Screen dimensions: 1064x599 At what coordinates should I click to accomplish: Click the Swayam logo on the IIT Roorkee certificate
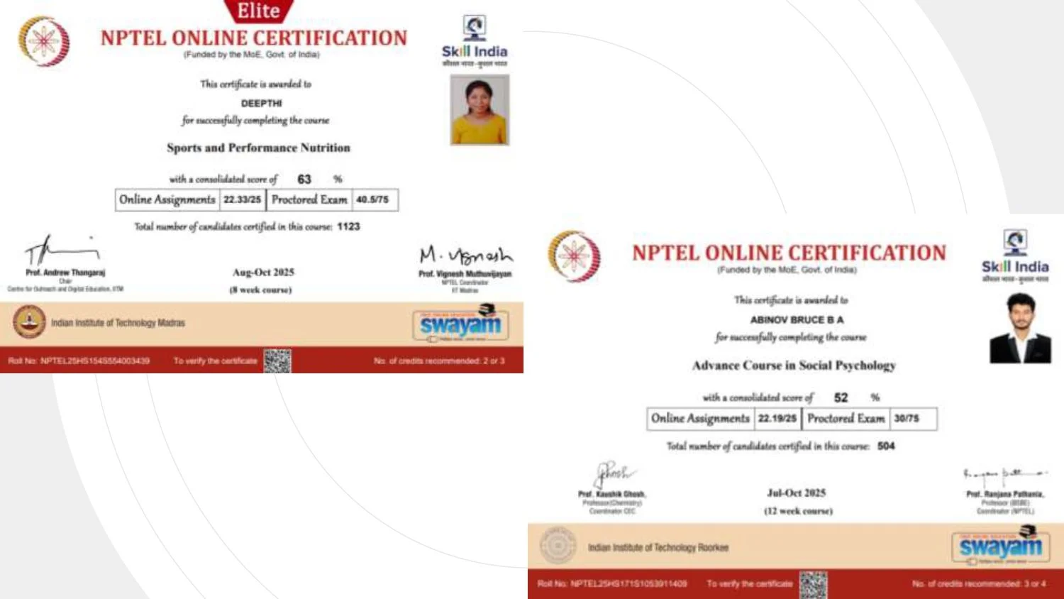pos(1000,545)
